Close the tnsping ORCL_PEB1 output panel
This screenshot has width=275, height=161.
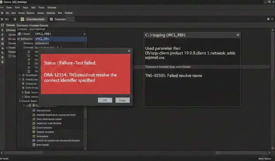(x=238, y=35)
